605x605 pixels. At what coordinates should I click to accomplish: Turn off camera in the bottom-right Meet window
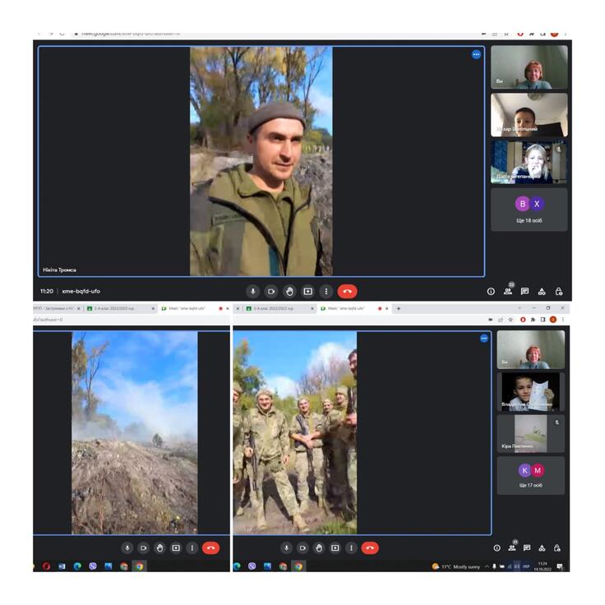[302, 548]
